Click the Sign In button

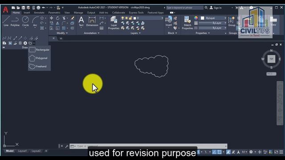pos(216,8)
